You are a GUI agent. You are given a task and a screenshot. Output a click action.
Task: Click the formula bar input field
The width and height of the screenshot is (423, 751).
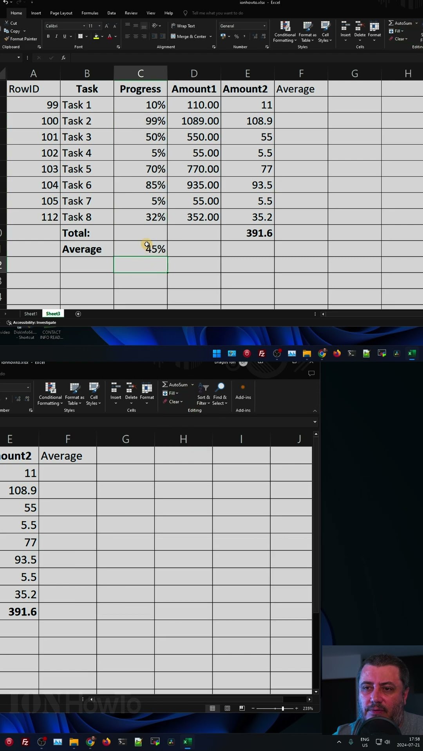click(x=247, y=58)
